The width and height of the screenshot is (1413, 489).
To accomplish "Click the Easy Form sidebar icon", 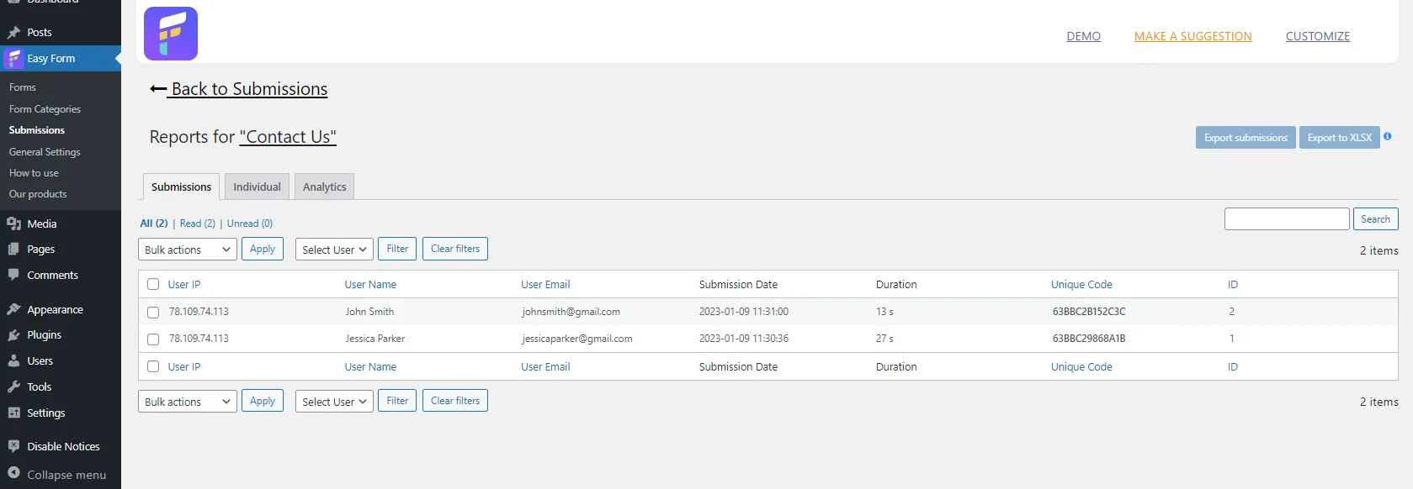I will [x=13, y=59].
